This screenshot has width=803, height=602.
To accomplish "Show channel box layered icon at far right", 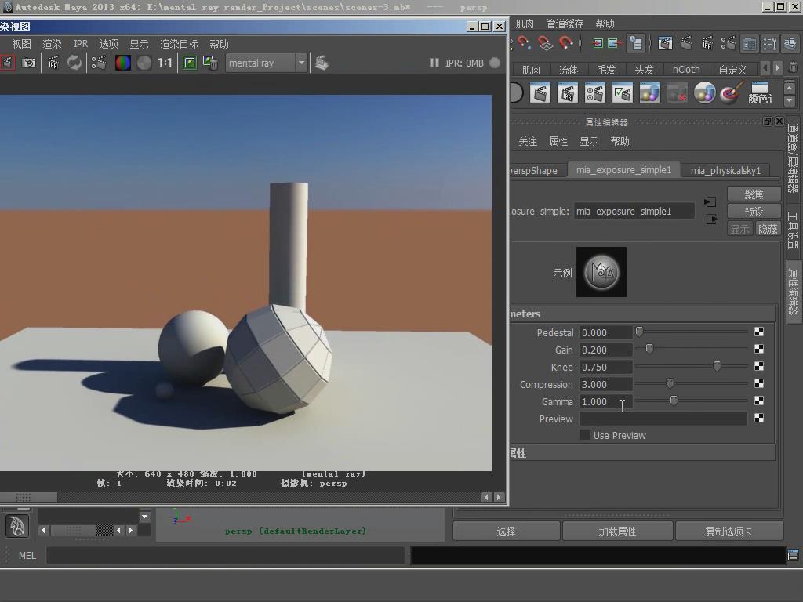I will click(x=790, y=44).
